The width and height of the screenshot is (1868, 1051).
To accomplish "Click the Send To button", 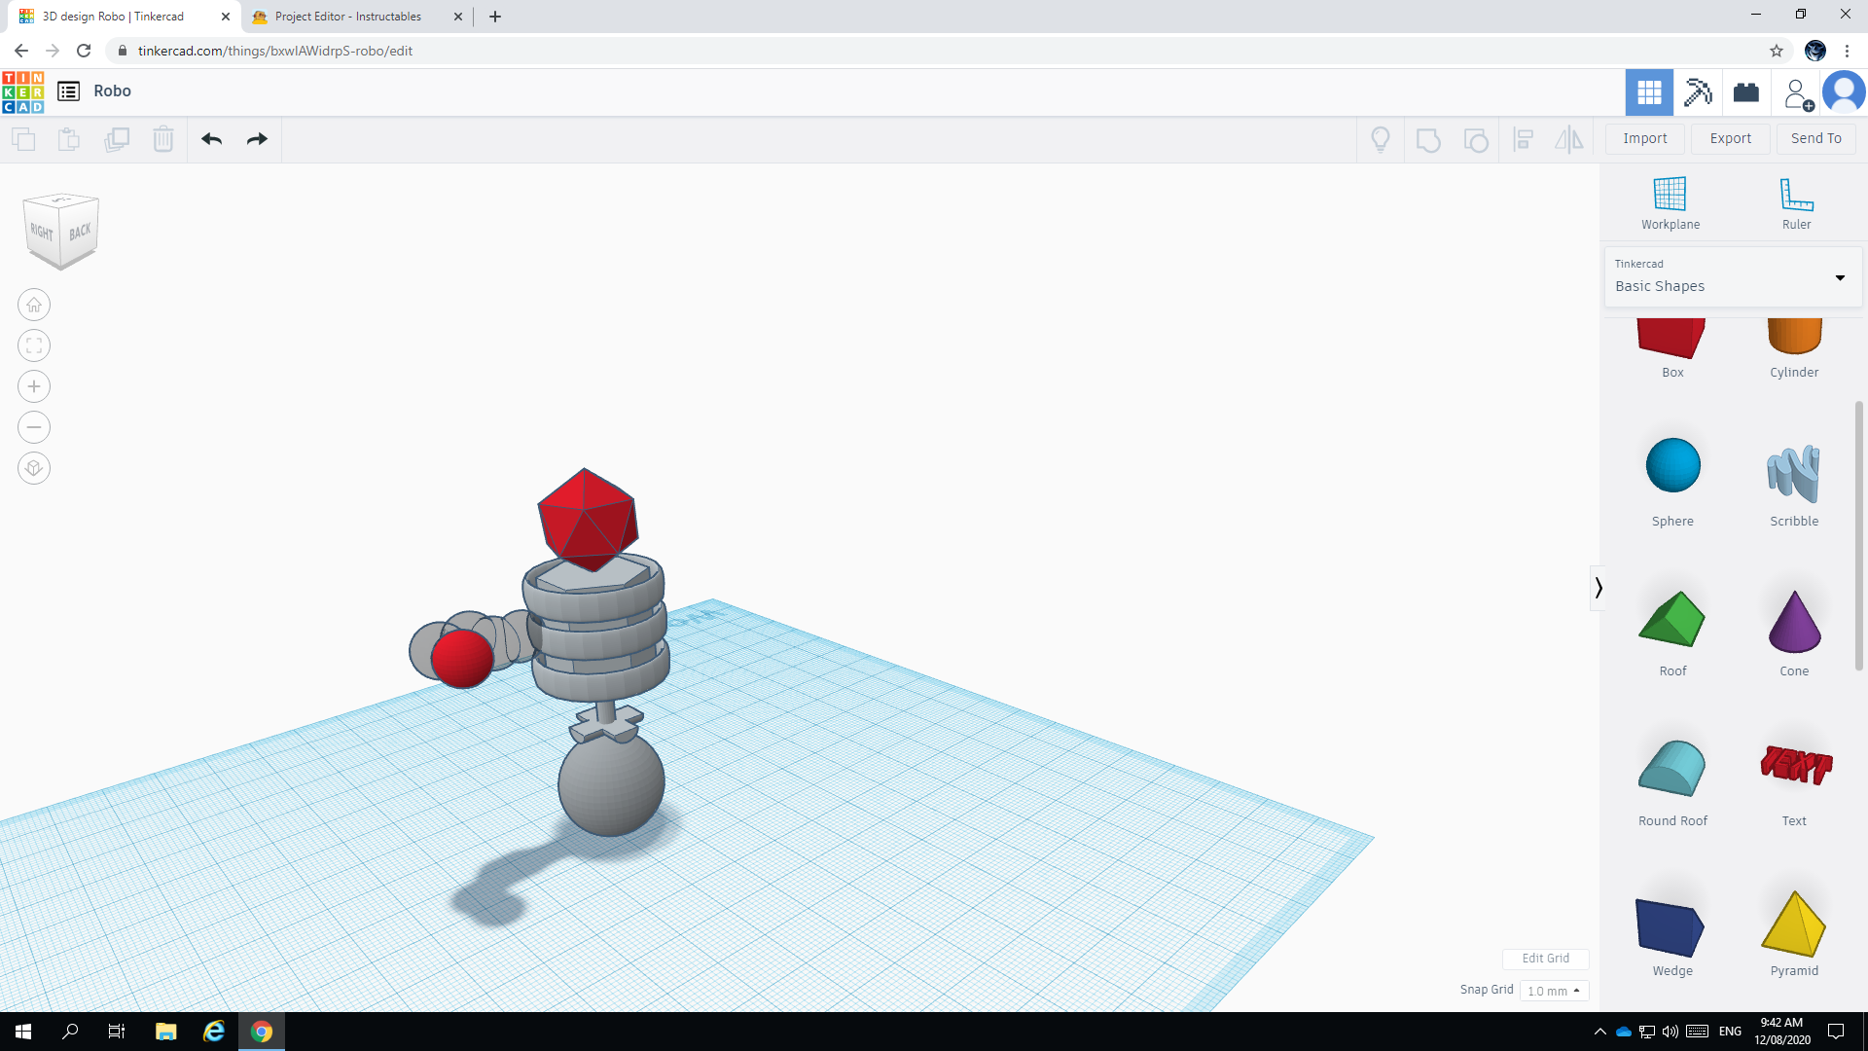I will point(1816,139).
